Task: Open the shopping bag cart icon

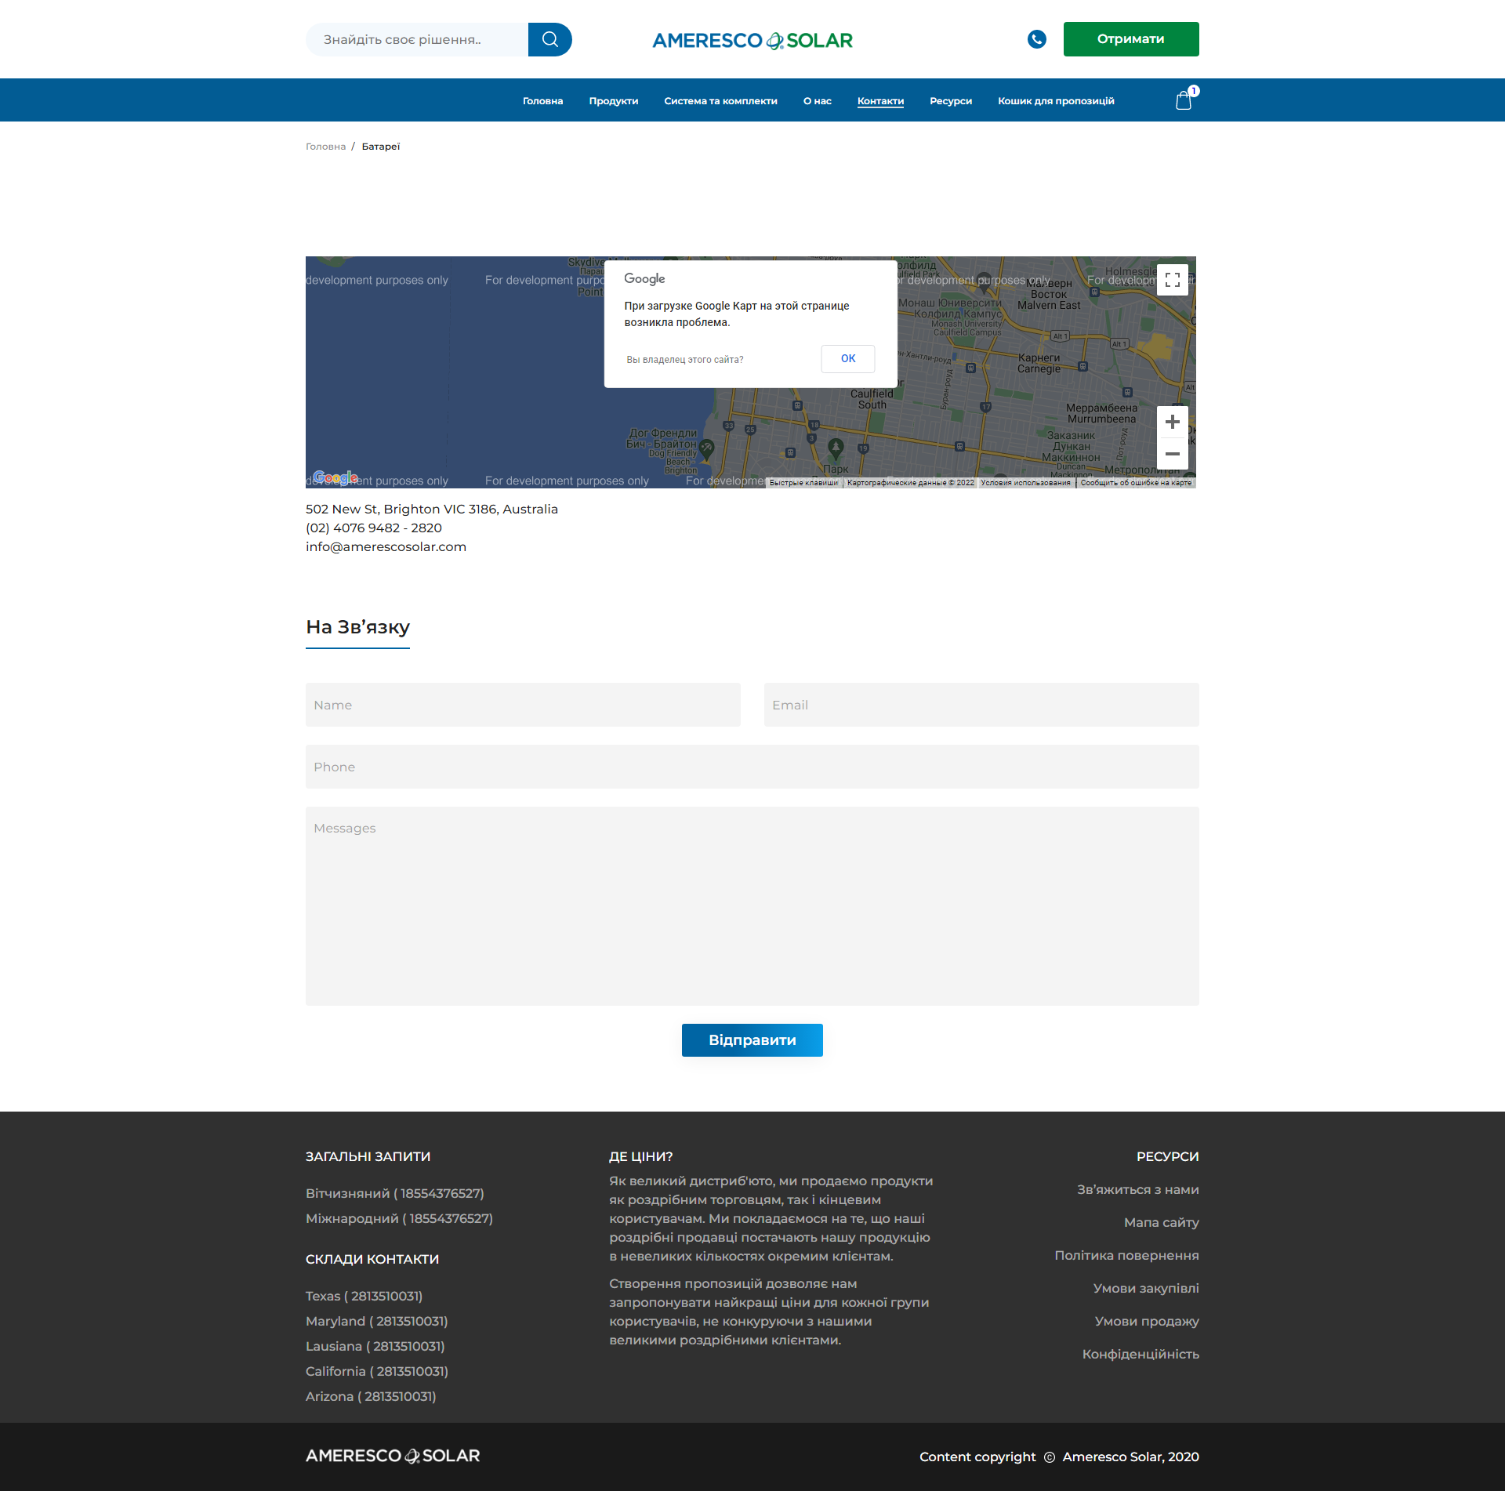Action: point(1184,100)
